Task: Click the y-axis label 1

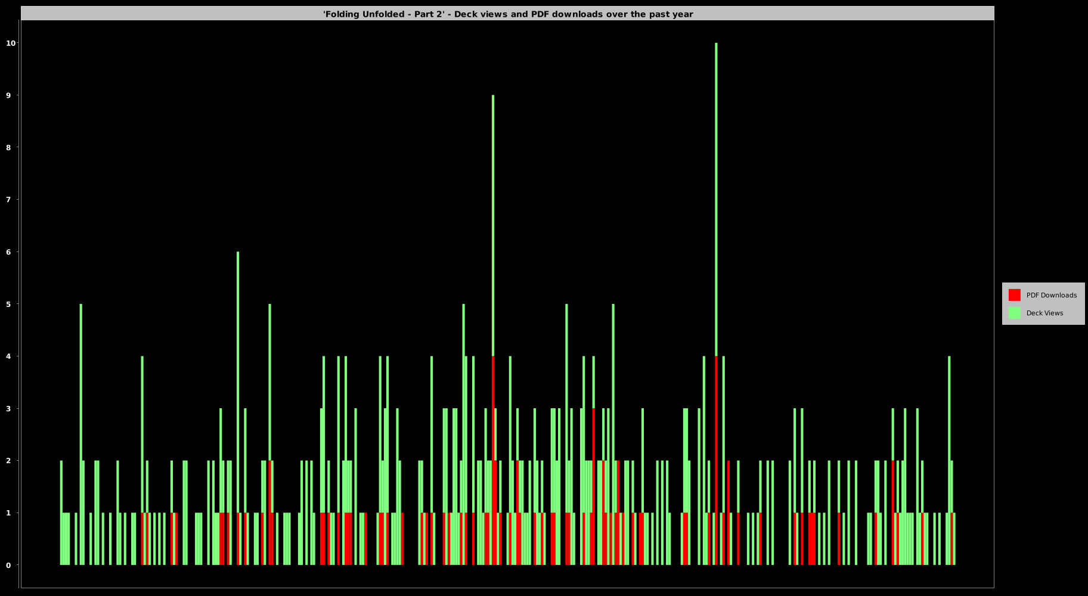Action: point(8,513)
